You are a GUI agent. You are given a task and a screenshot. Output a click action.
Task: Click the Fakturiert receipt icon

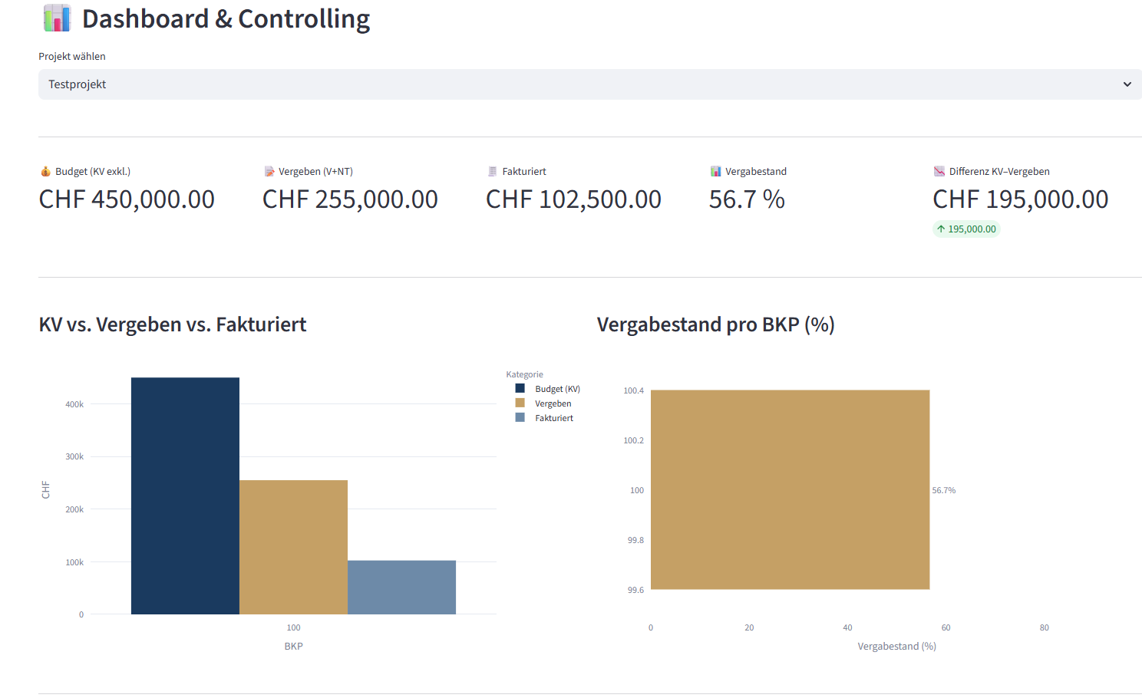(x=493, y=171)
